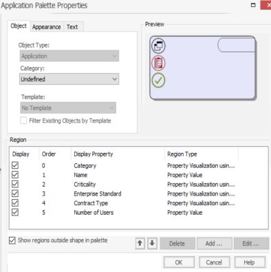Image resolution: width=271 pixels, height=272 pixels.
Task: Close the Application Palette Properties dialog
Action: click(x=267, y=5)
